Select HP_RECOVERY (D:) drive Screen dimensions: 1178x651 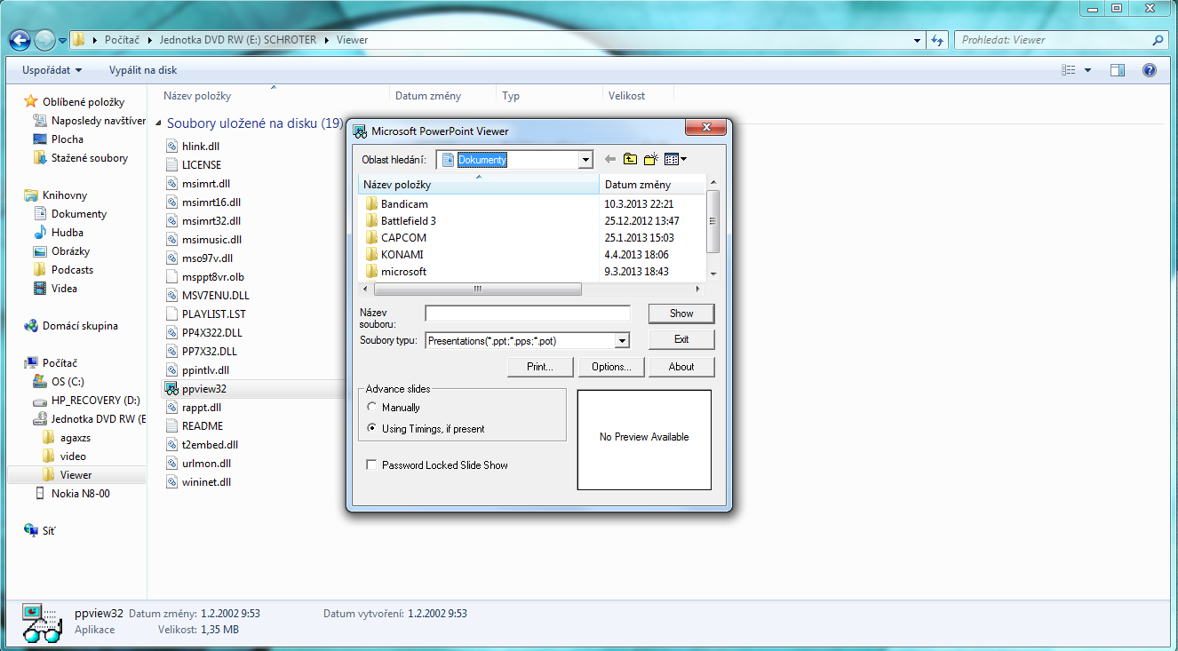(87, 401)
